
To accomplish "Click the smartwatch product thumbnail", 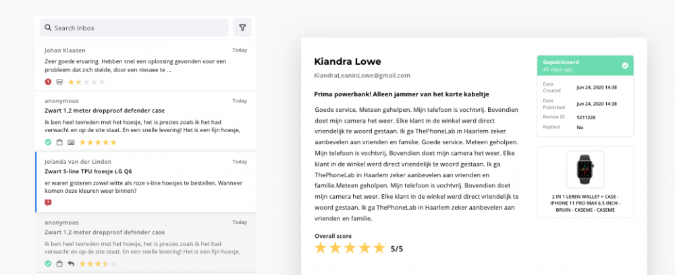I will [x=585, y=170].
